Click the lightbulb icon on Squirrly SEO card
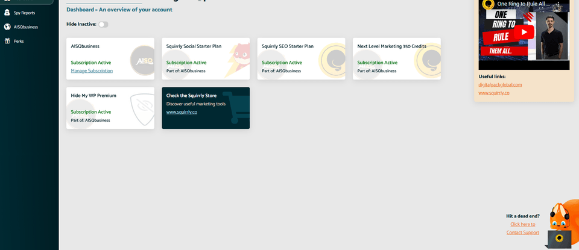This screenshot has height=250, width=579. click(x=332, y=60)
